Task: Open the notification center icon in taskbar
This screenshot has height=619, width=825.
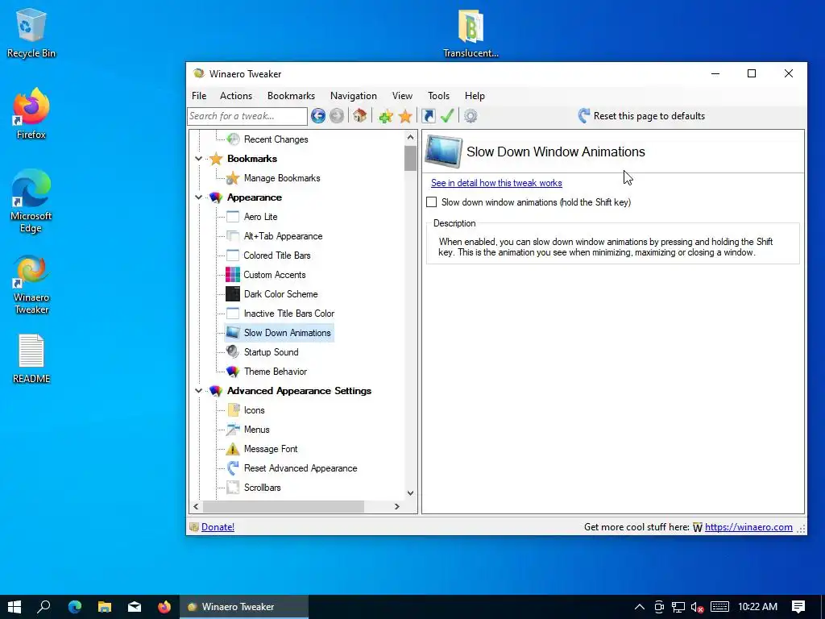Action: 798,607
